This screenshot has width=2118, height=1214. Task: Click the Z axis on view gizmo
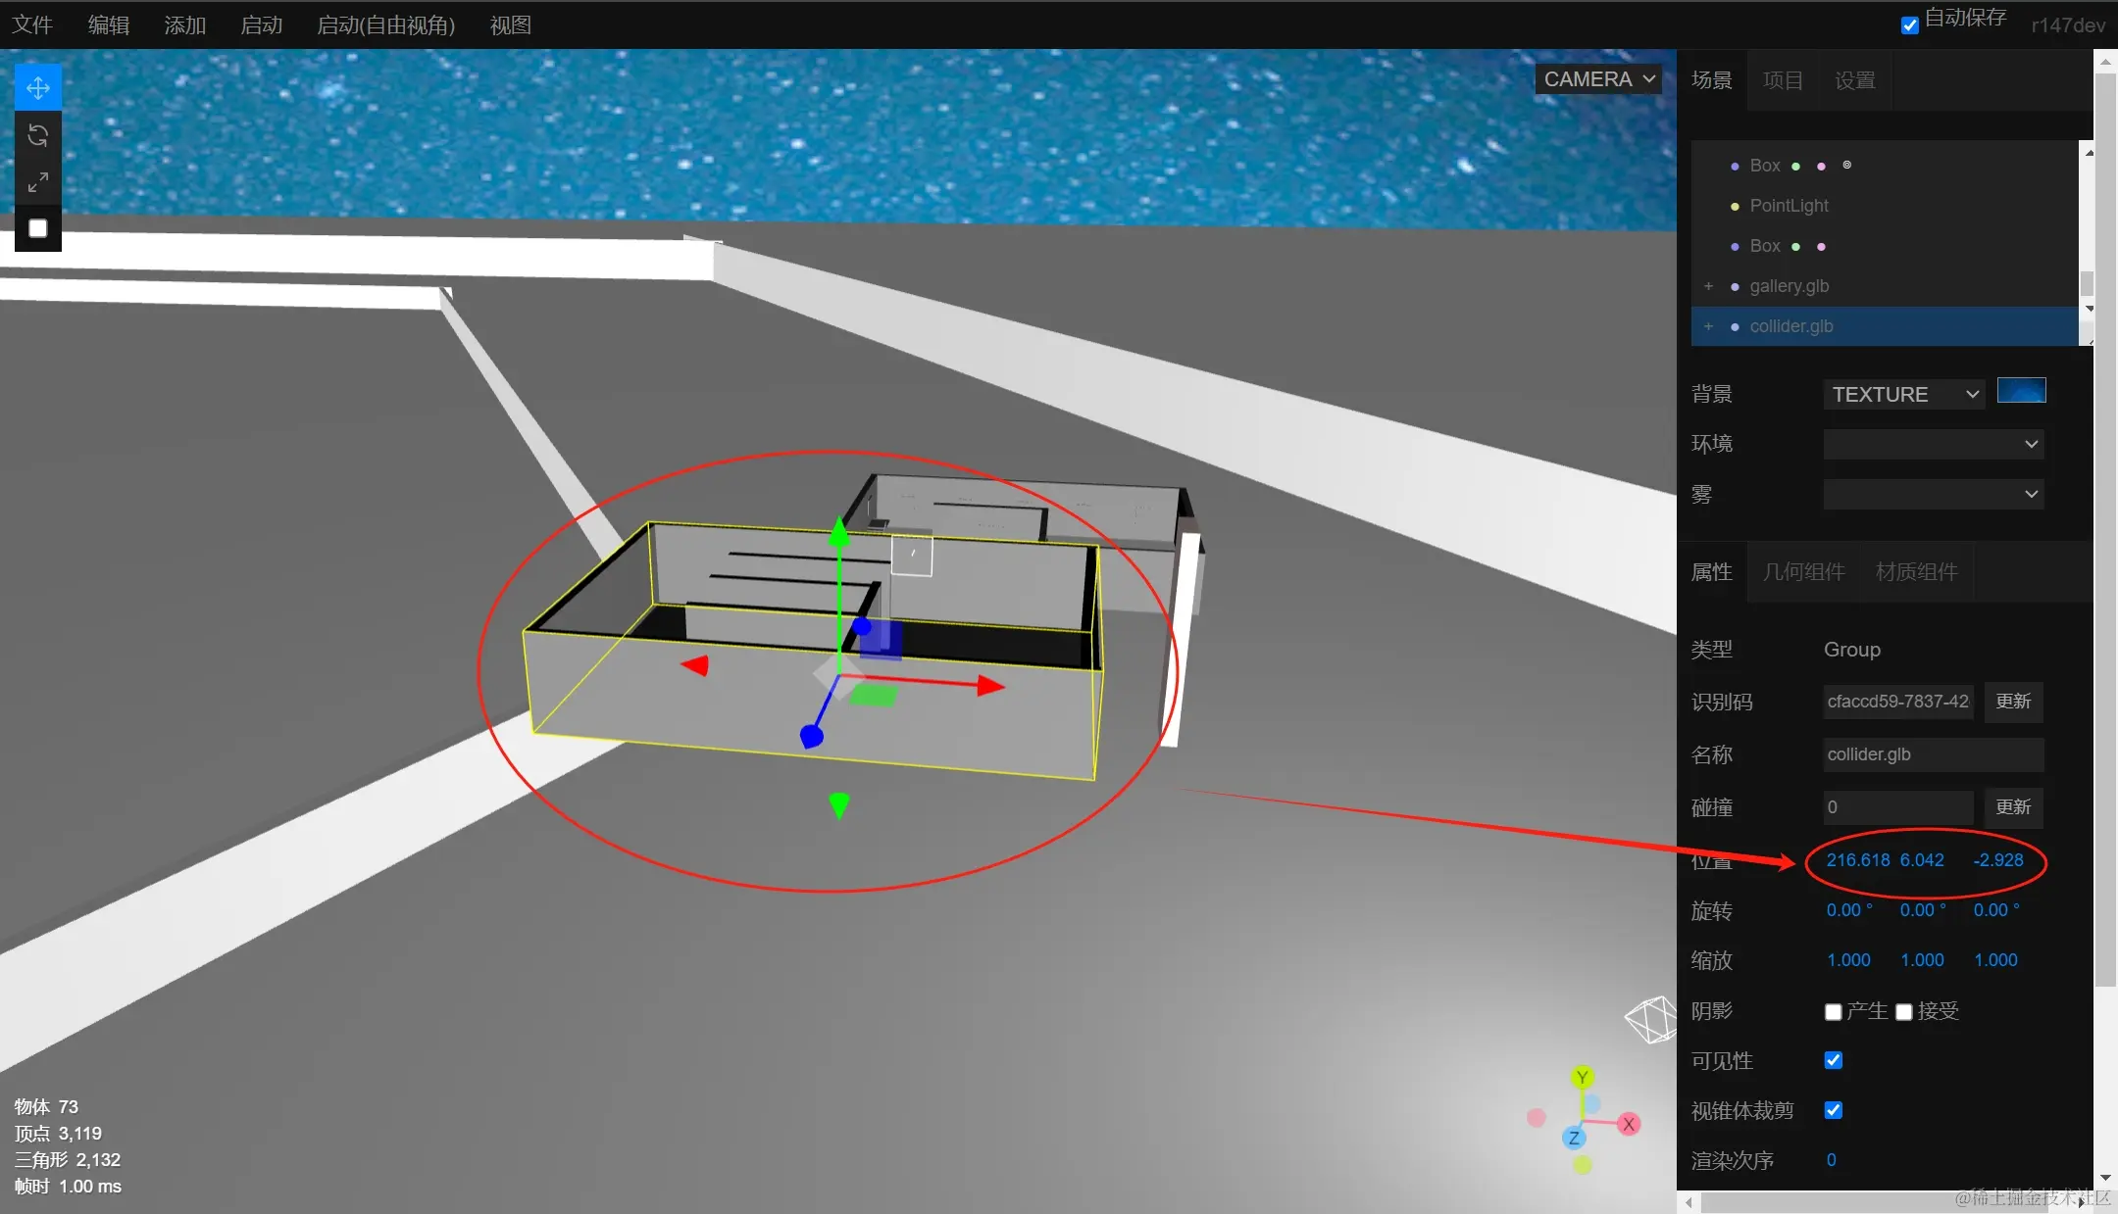tap(1573, 1138)
